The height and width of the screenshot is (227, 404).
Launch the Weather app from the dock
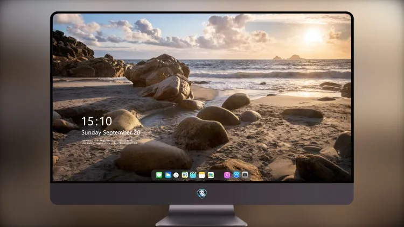[x=168, y=175]
